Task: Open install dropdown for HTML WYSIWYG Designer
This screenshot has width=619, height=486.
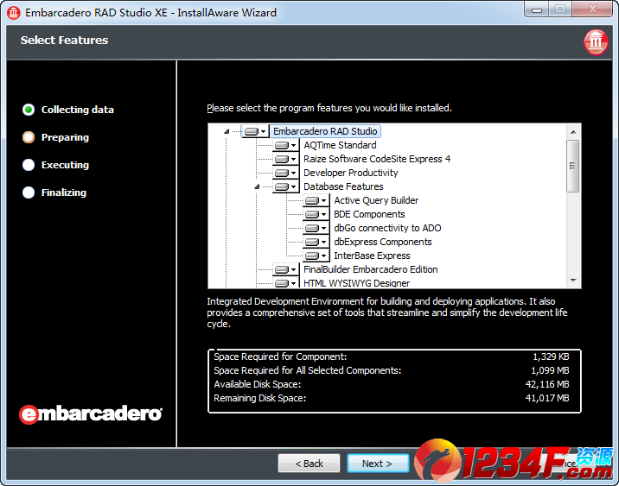Action: click(x=293, y=283)
